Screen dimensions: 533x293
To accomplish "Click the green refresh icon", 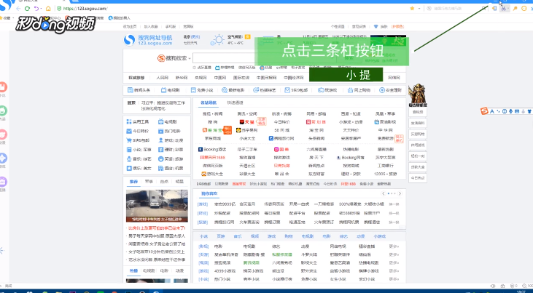I will click(28, 9).
